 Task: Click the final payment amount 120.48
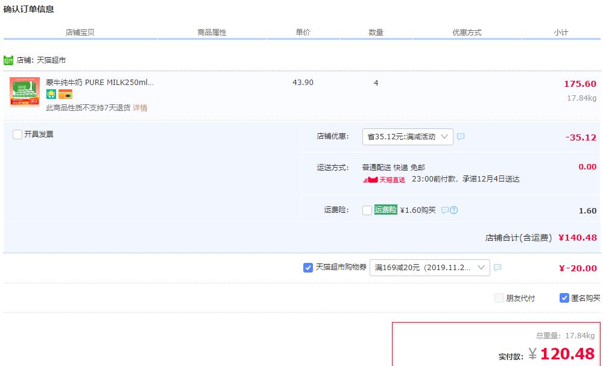567,354
